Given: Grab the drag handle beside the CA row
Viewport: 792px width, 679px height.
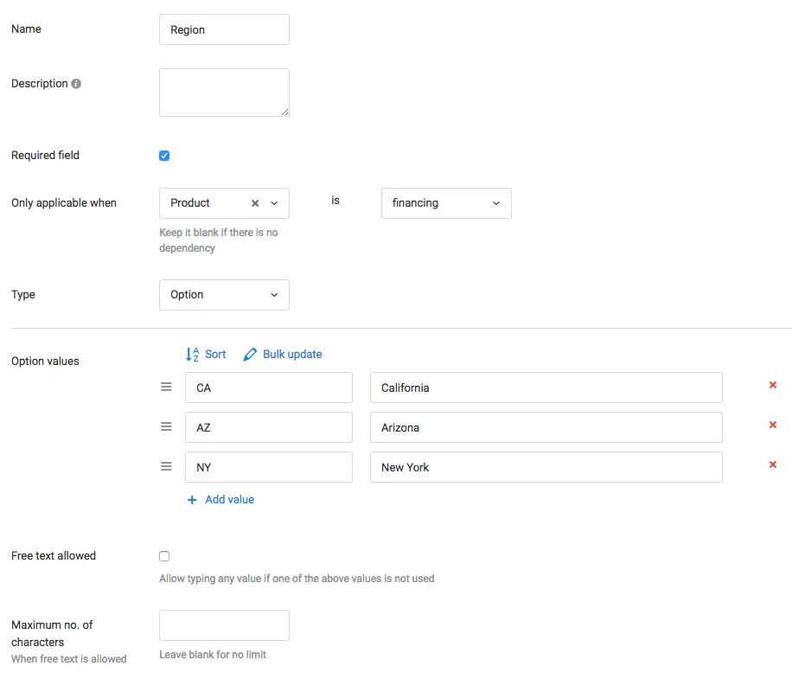Looking at the screenshot, I should 166,387.
